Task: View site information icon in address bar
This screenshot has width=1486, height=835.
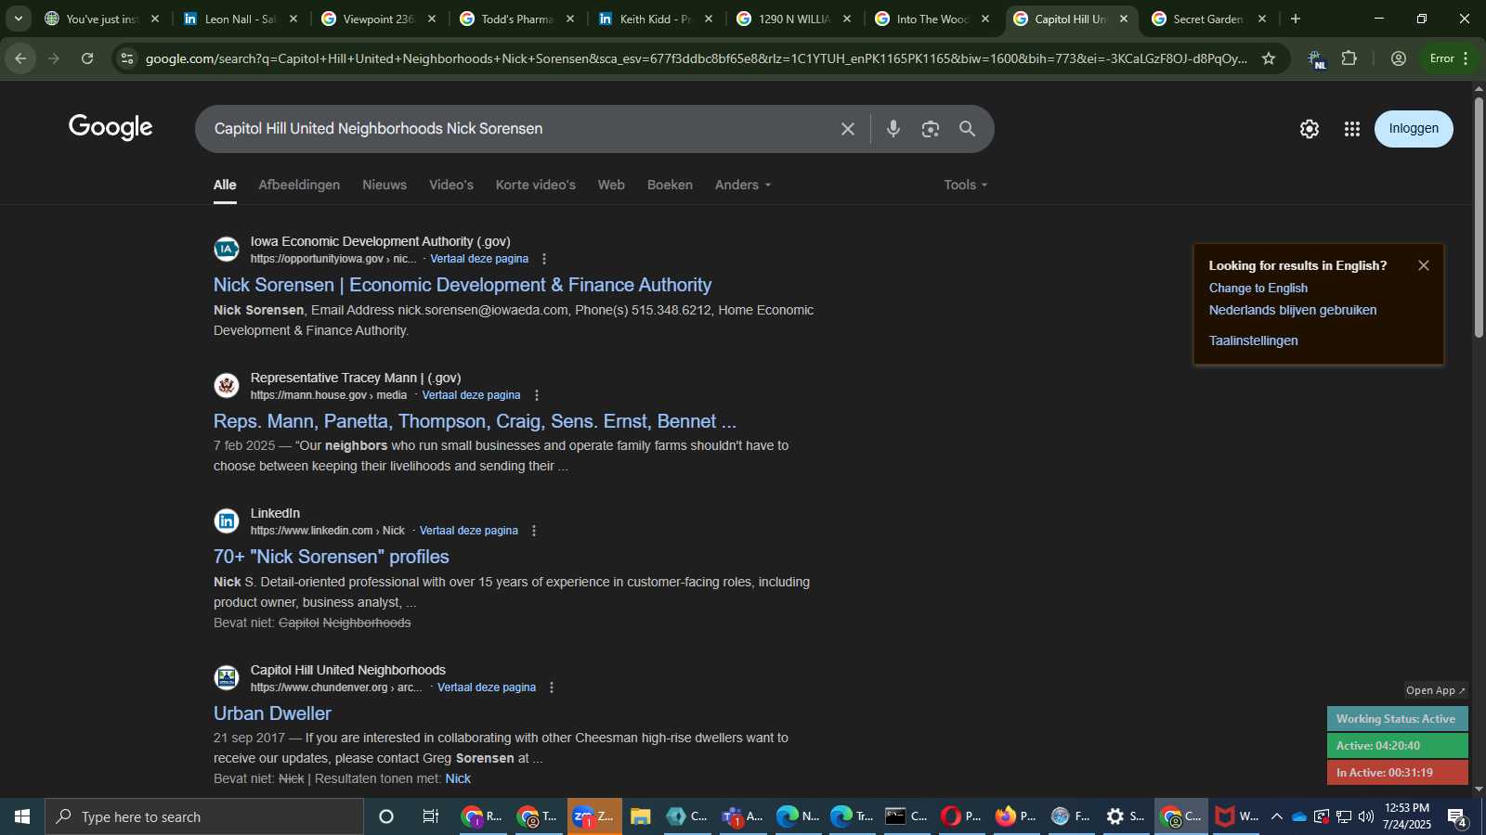Action: 127,58
